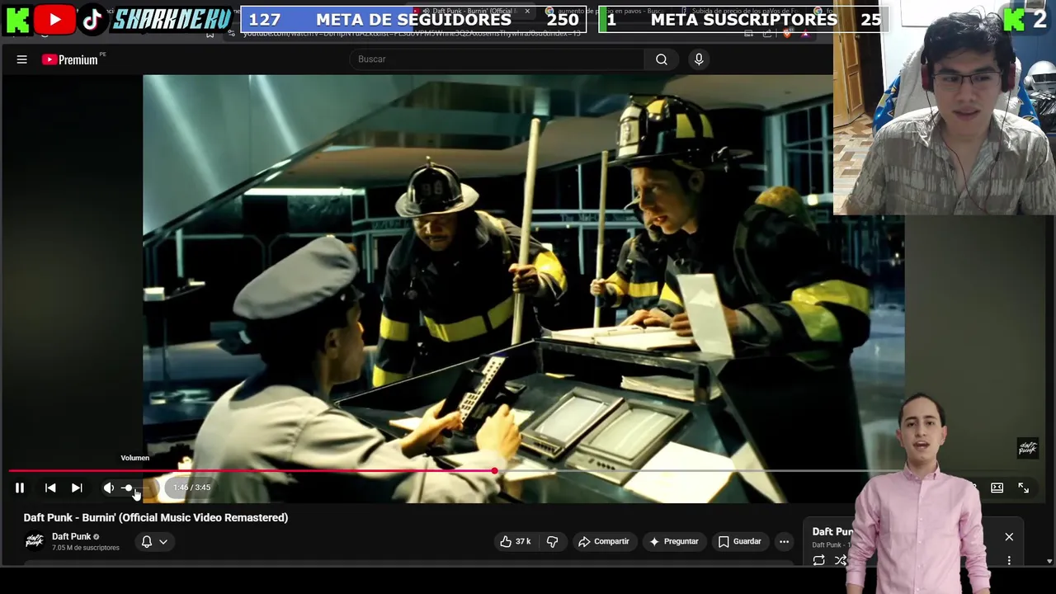The width and height of the screenshot is (1056, 594).
Task: Like the video showing 37 k
Action: point(515,541)
